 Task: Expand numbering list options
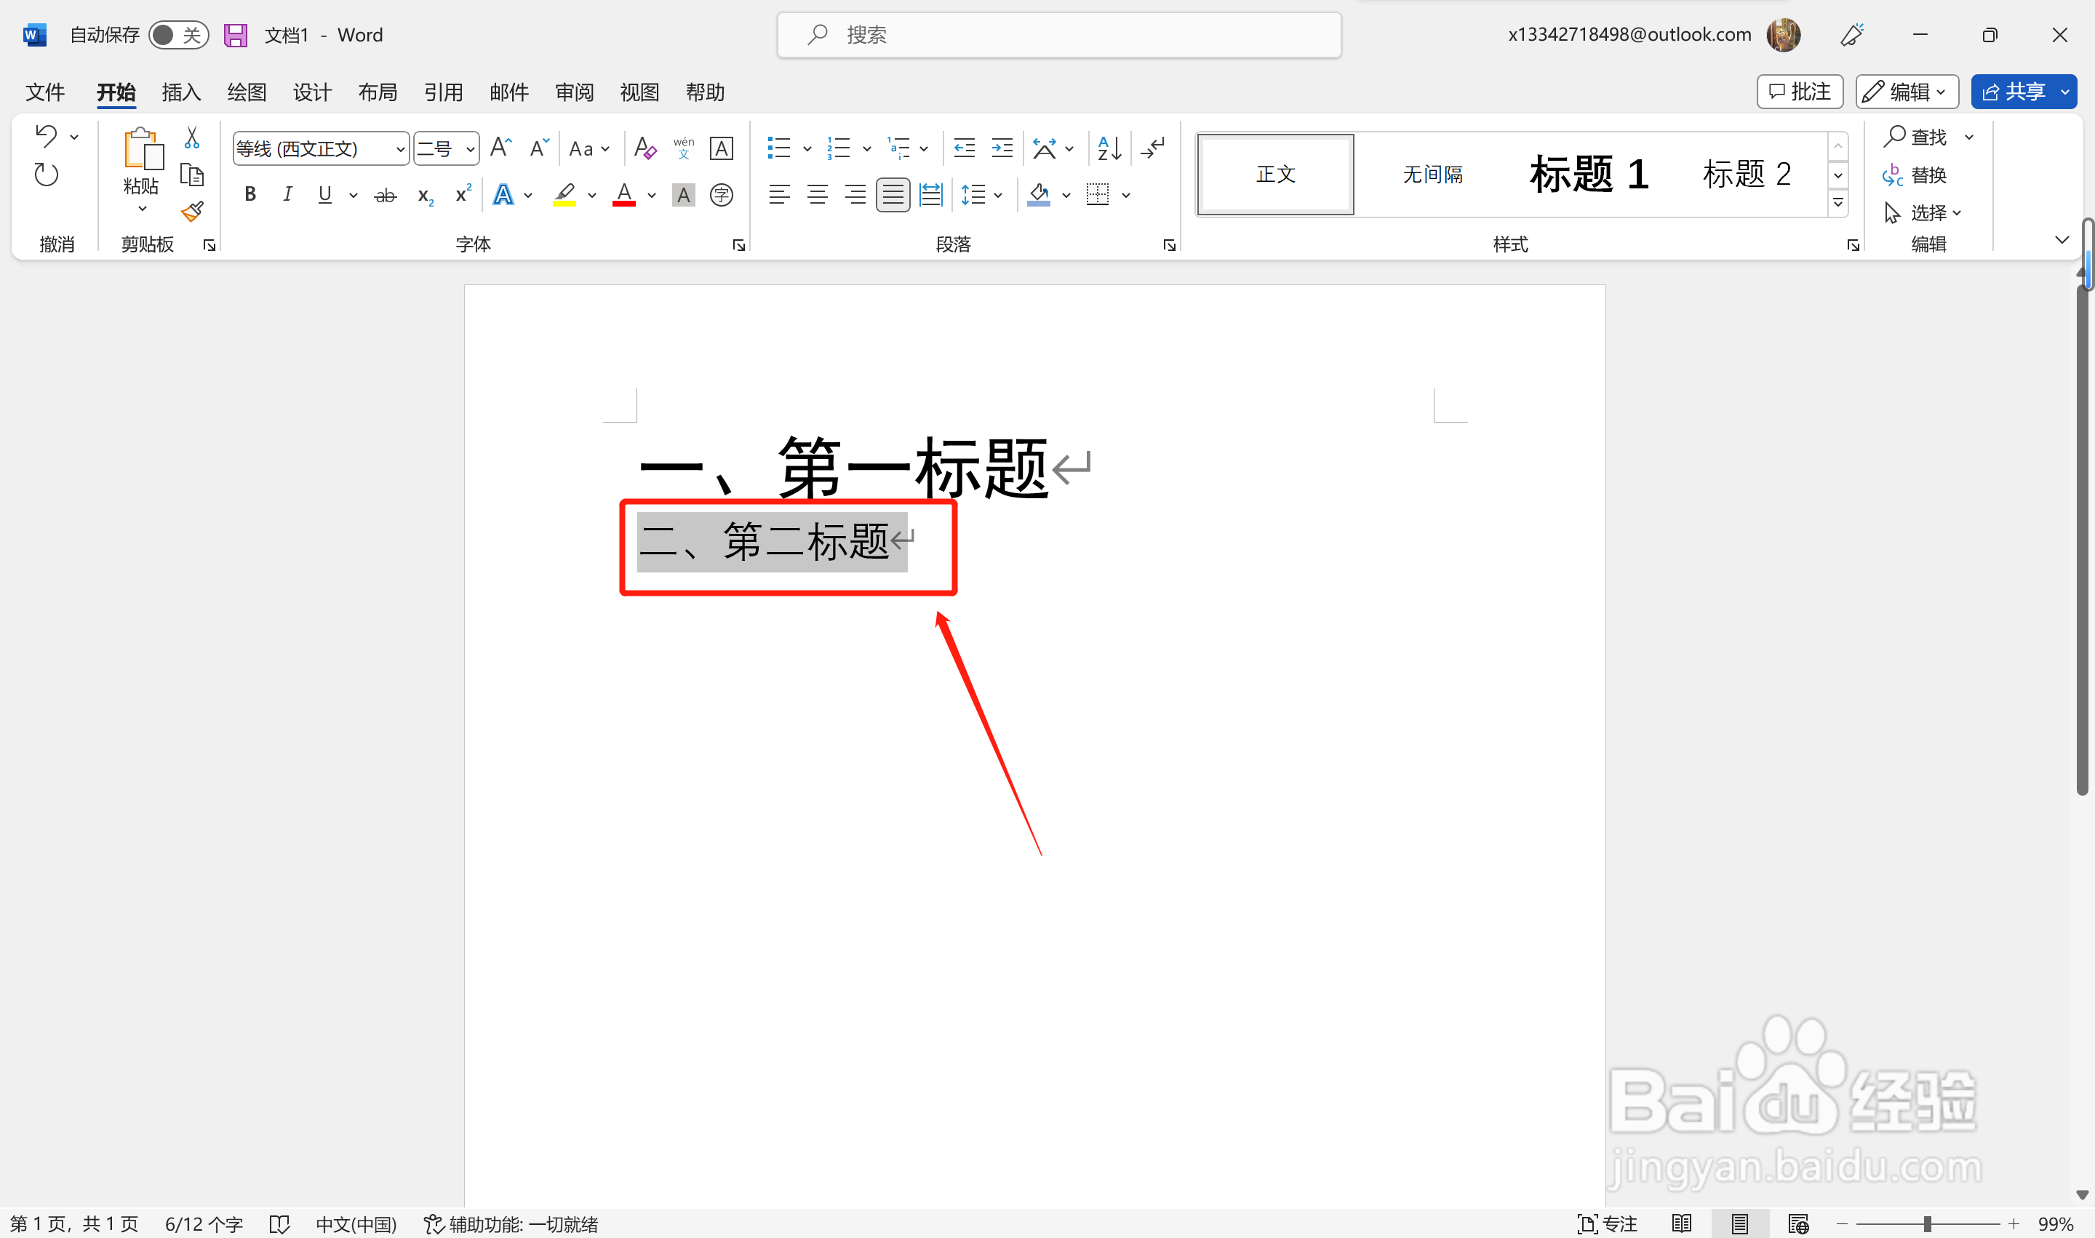[867, 149]
